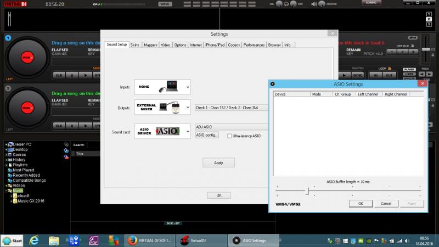Switch to the Codecs tab
439x247 pixels.
tap(233, 44)
